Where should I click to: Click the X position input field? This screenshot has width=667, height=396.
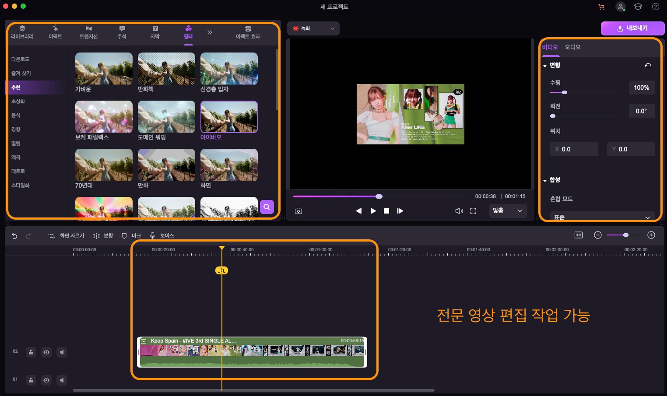pyautogui.click(x=574, y=149)
